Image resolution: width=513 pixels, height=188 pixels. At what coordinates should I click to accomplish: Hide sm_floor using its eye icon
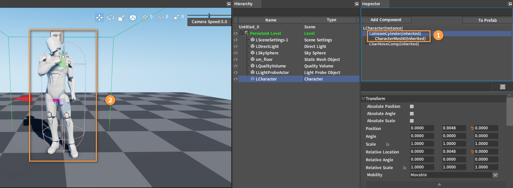coord(235,59)
